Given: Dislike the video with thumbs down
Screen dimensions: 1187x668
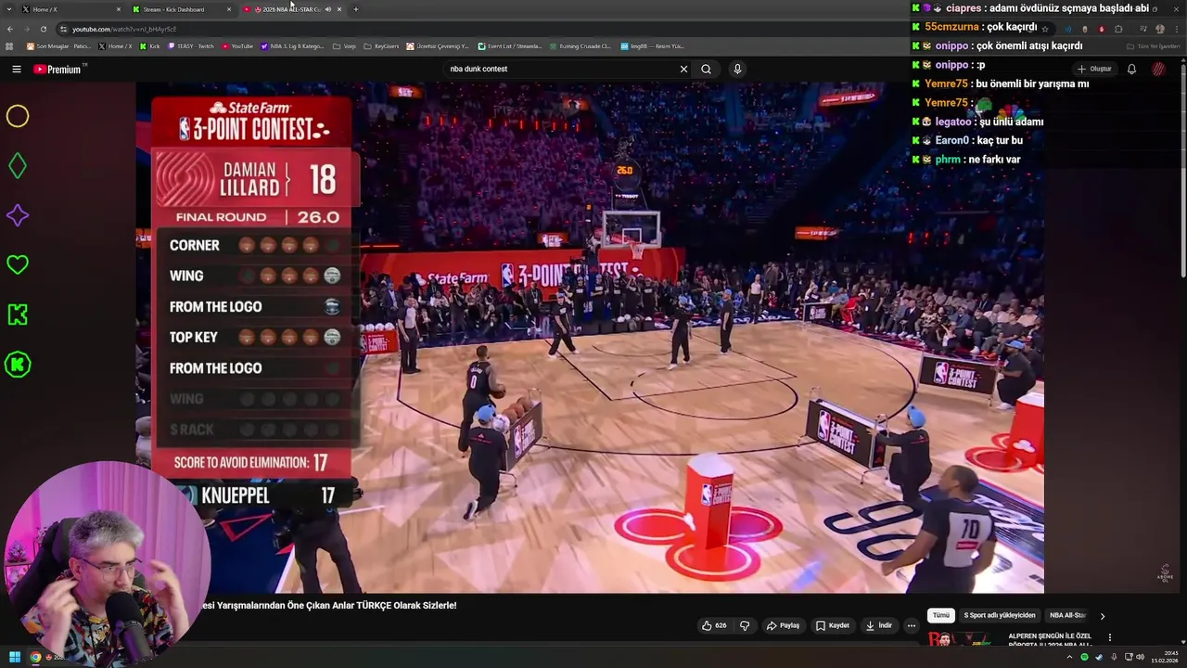Looking at the screenshot, I should pyautogui.click(x=745, y=625).
